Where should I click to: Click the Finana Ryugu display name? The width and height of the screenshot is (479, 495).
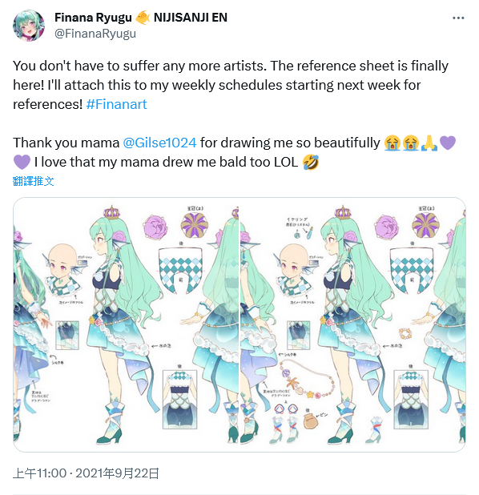click(x=93, y=18)
